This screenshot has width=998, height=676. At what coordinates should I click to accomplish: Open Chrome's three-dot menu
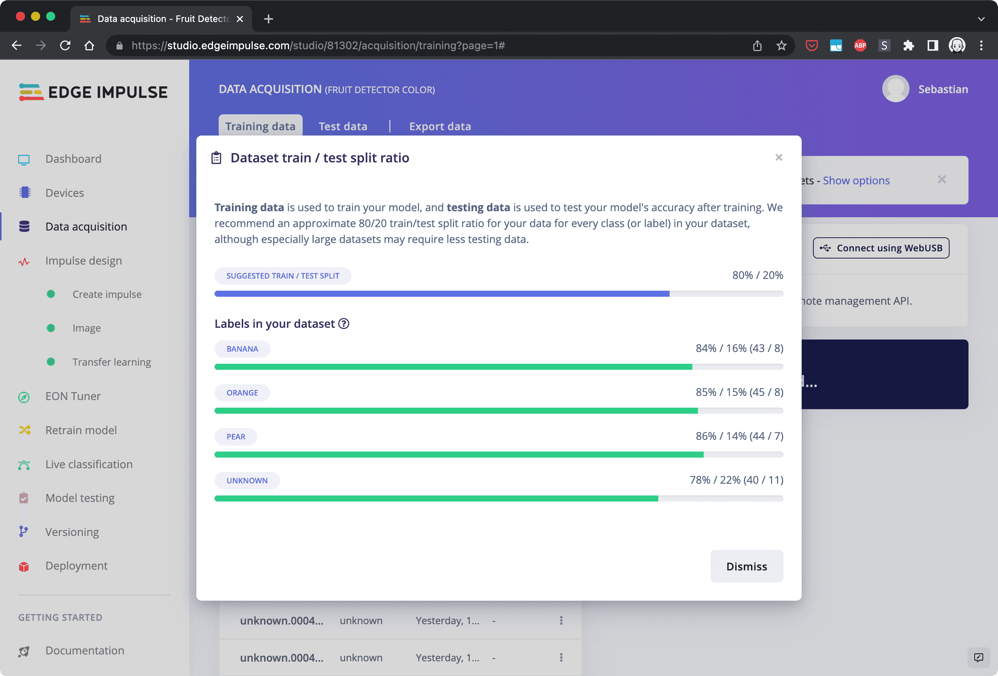coord(981,45)
